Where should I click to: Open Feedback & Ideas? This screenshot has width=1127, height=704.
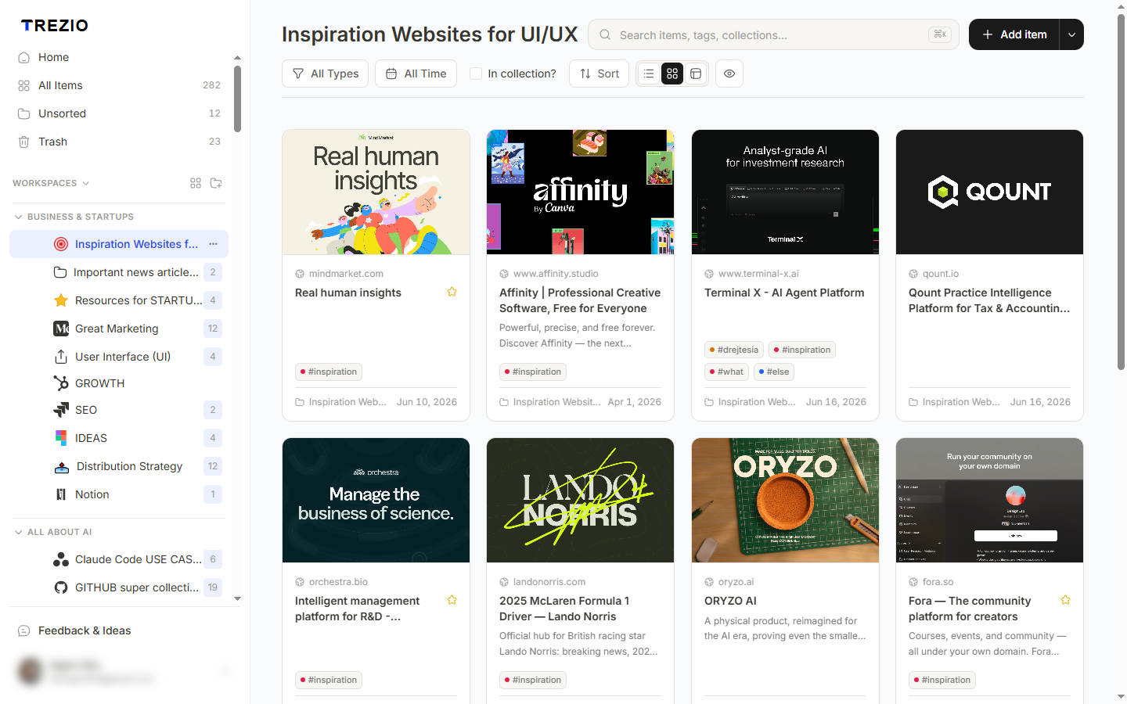click(x=84, y=630)
